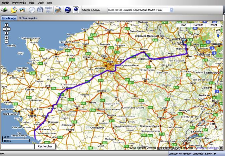The height and width of the screenshot is (156, 225).
Task: Click the KMZ export file icon
Action: [x=76, y=10]
